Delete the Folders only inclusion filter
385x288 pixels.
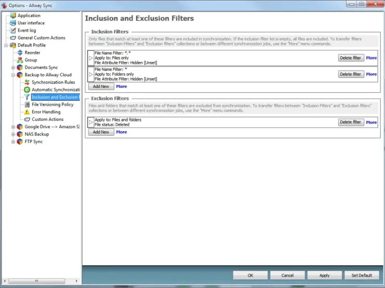coord(350,74)
